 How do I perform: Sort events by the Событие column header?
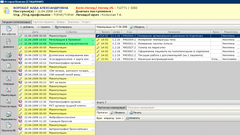(71, 32)
